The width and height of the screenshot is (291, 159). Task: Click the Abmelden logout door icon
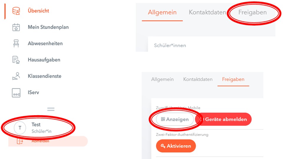[x=20, y=141]
